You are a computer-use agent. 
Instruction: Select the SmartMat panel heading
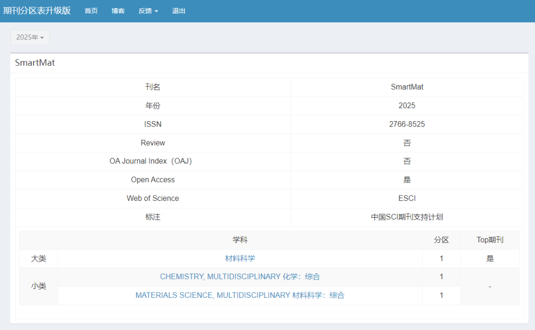35,63
